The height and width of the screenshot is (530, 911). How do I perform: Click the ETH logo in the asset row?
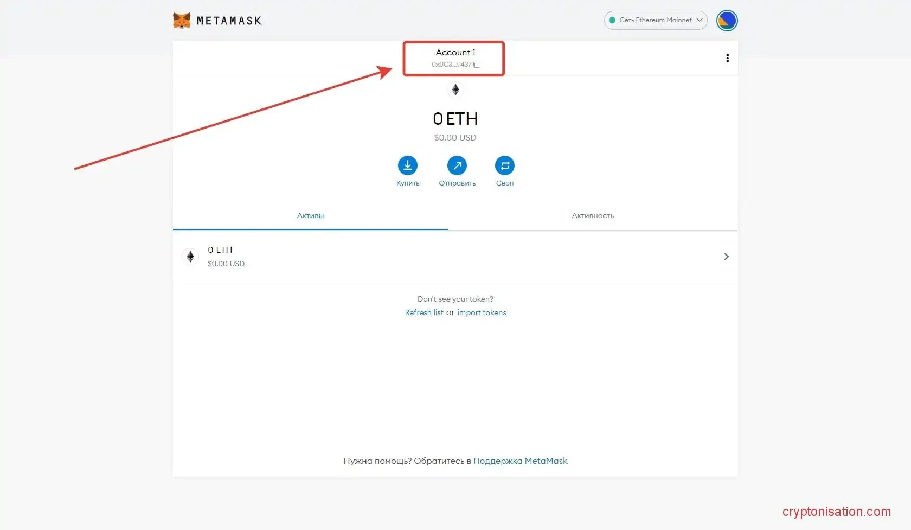pos(190,257)
